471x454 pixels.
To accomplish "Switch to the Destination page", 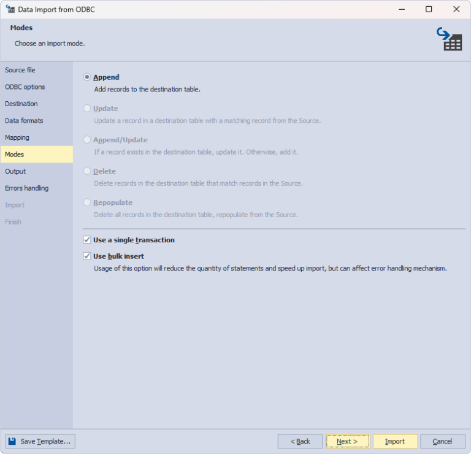I will (x=21, y=104).
